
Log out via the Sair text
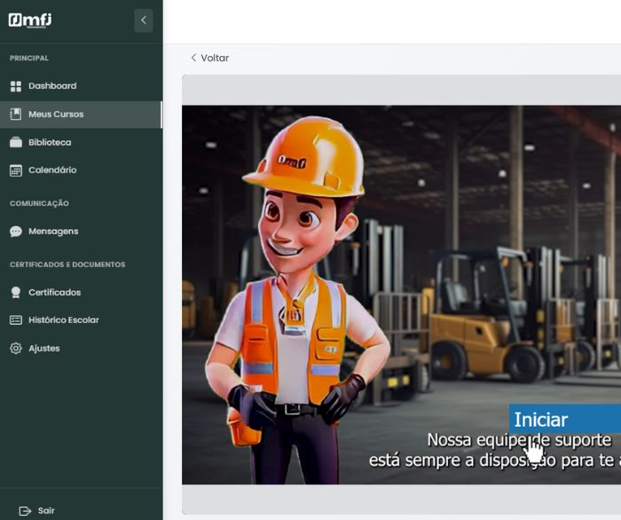click(46, 511)
